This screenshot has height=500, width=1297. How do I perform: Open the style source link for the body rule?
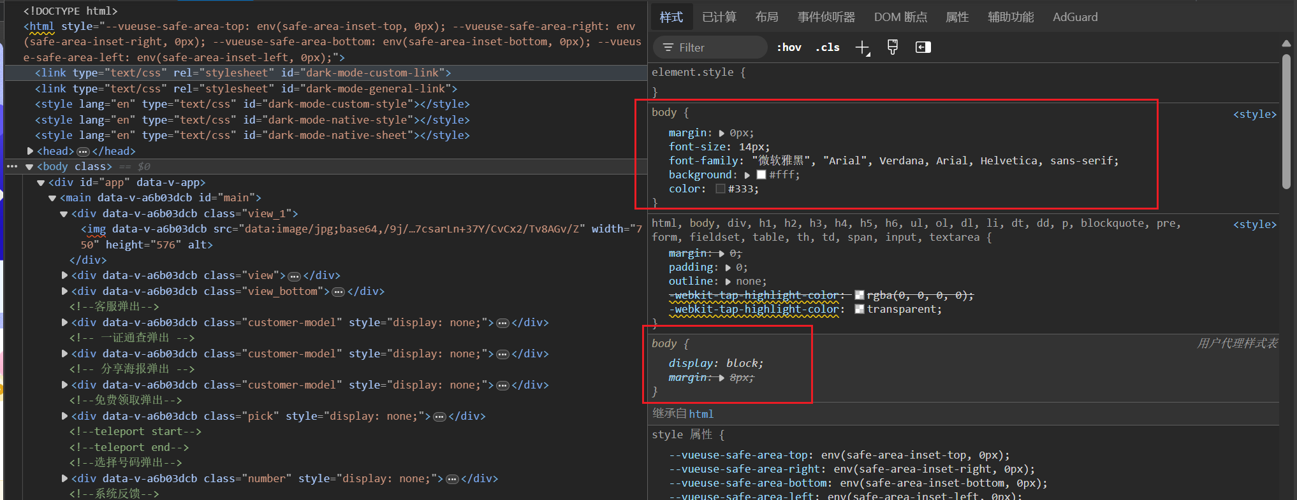click(1255, 115)
